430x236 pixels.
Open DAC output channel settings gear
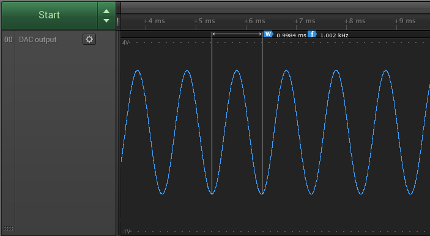(x=89, y=39)
